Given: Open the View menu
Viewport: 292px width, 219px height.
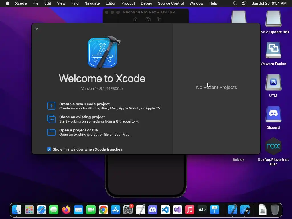Looking at the screenshot, I should pyautogui.click(x=61, y=3).
